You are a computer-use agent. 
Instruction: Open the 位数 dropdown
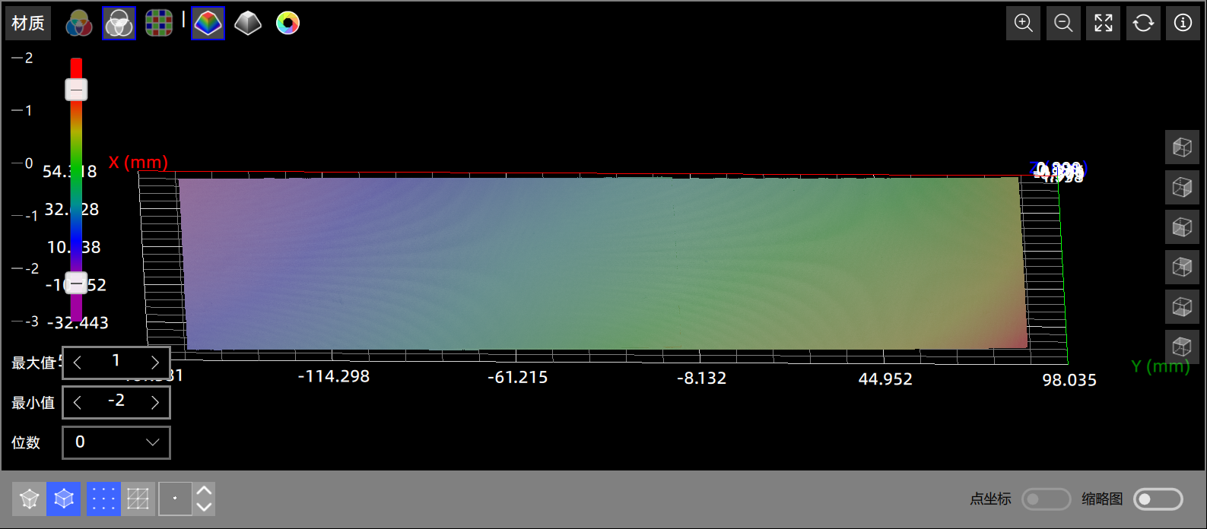tap(116, 442)
